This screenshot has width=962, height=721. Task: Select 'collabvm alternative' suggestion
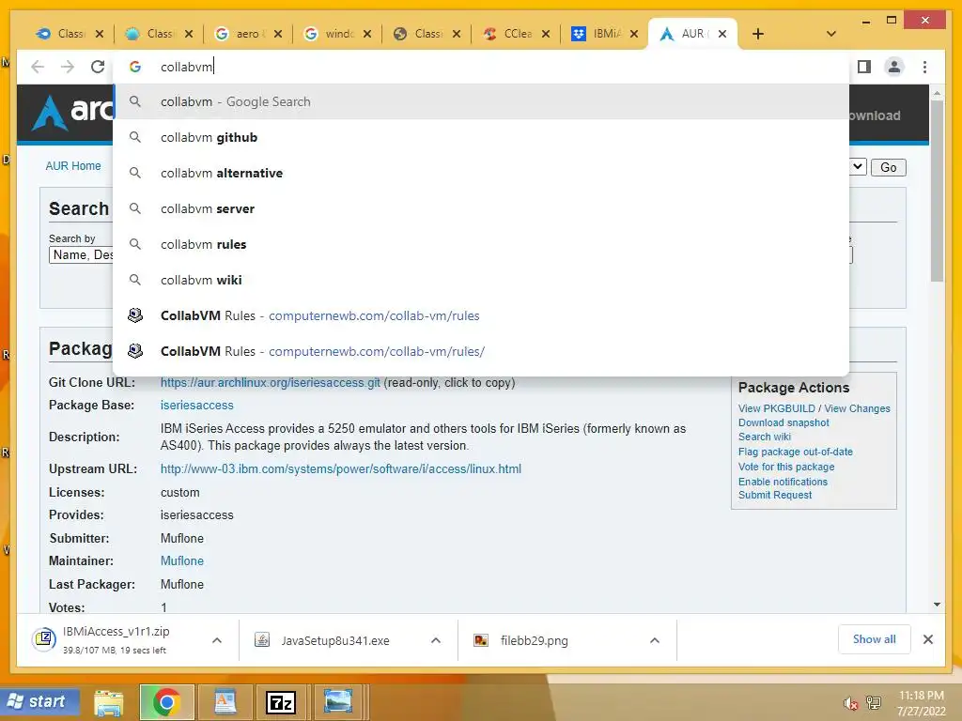481,173
